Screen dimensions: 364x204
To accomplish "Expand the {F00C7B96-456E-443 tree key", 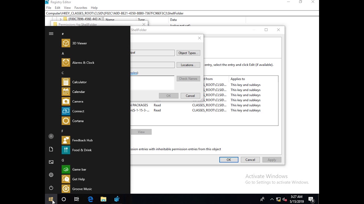I will pyautogui.click(x=61, y=19).
